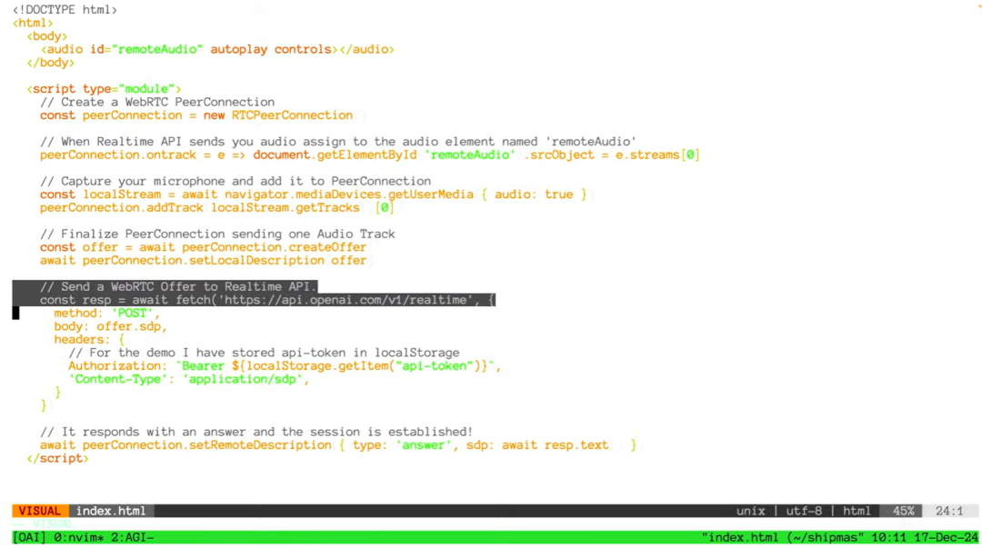This screenshot has height=548, width=982.
Task: Click the 'application/sdp' value
Action: [x=242, y=379]
